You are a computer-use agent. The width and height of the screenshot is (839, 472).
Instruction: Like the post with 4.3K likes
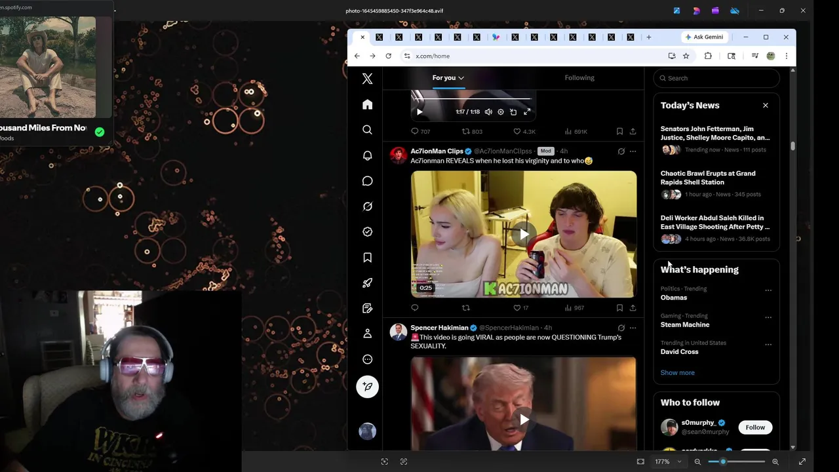(x=517, y=131)
